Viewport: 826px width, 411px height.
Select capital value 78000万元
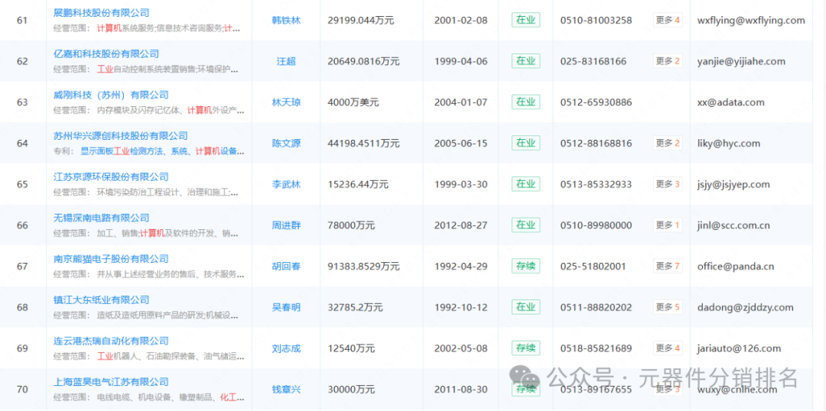tap(351, 226)
